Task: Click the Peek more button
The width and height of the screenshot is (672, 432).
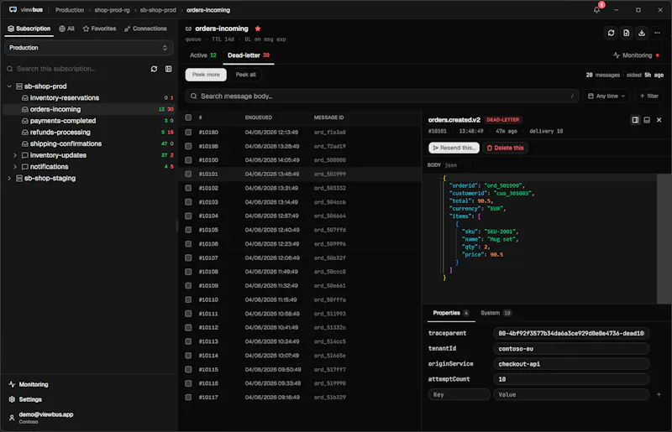Action: point(206,75)
